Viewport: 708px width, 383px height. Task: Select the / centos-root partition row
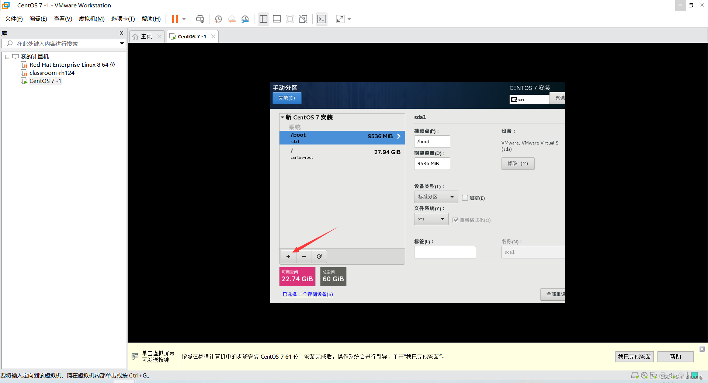tap(342, 153)
